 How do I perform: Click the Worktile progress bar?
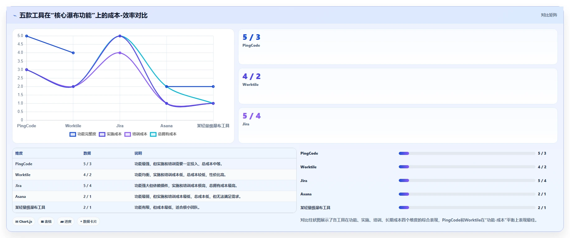click(x=467, y=167)
